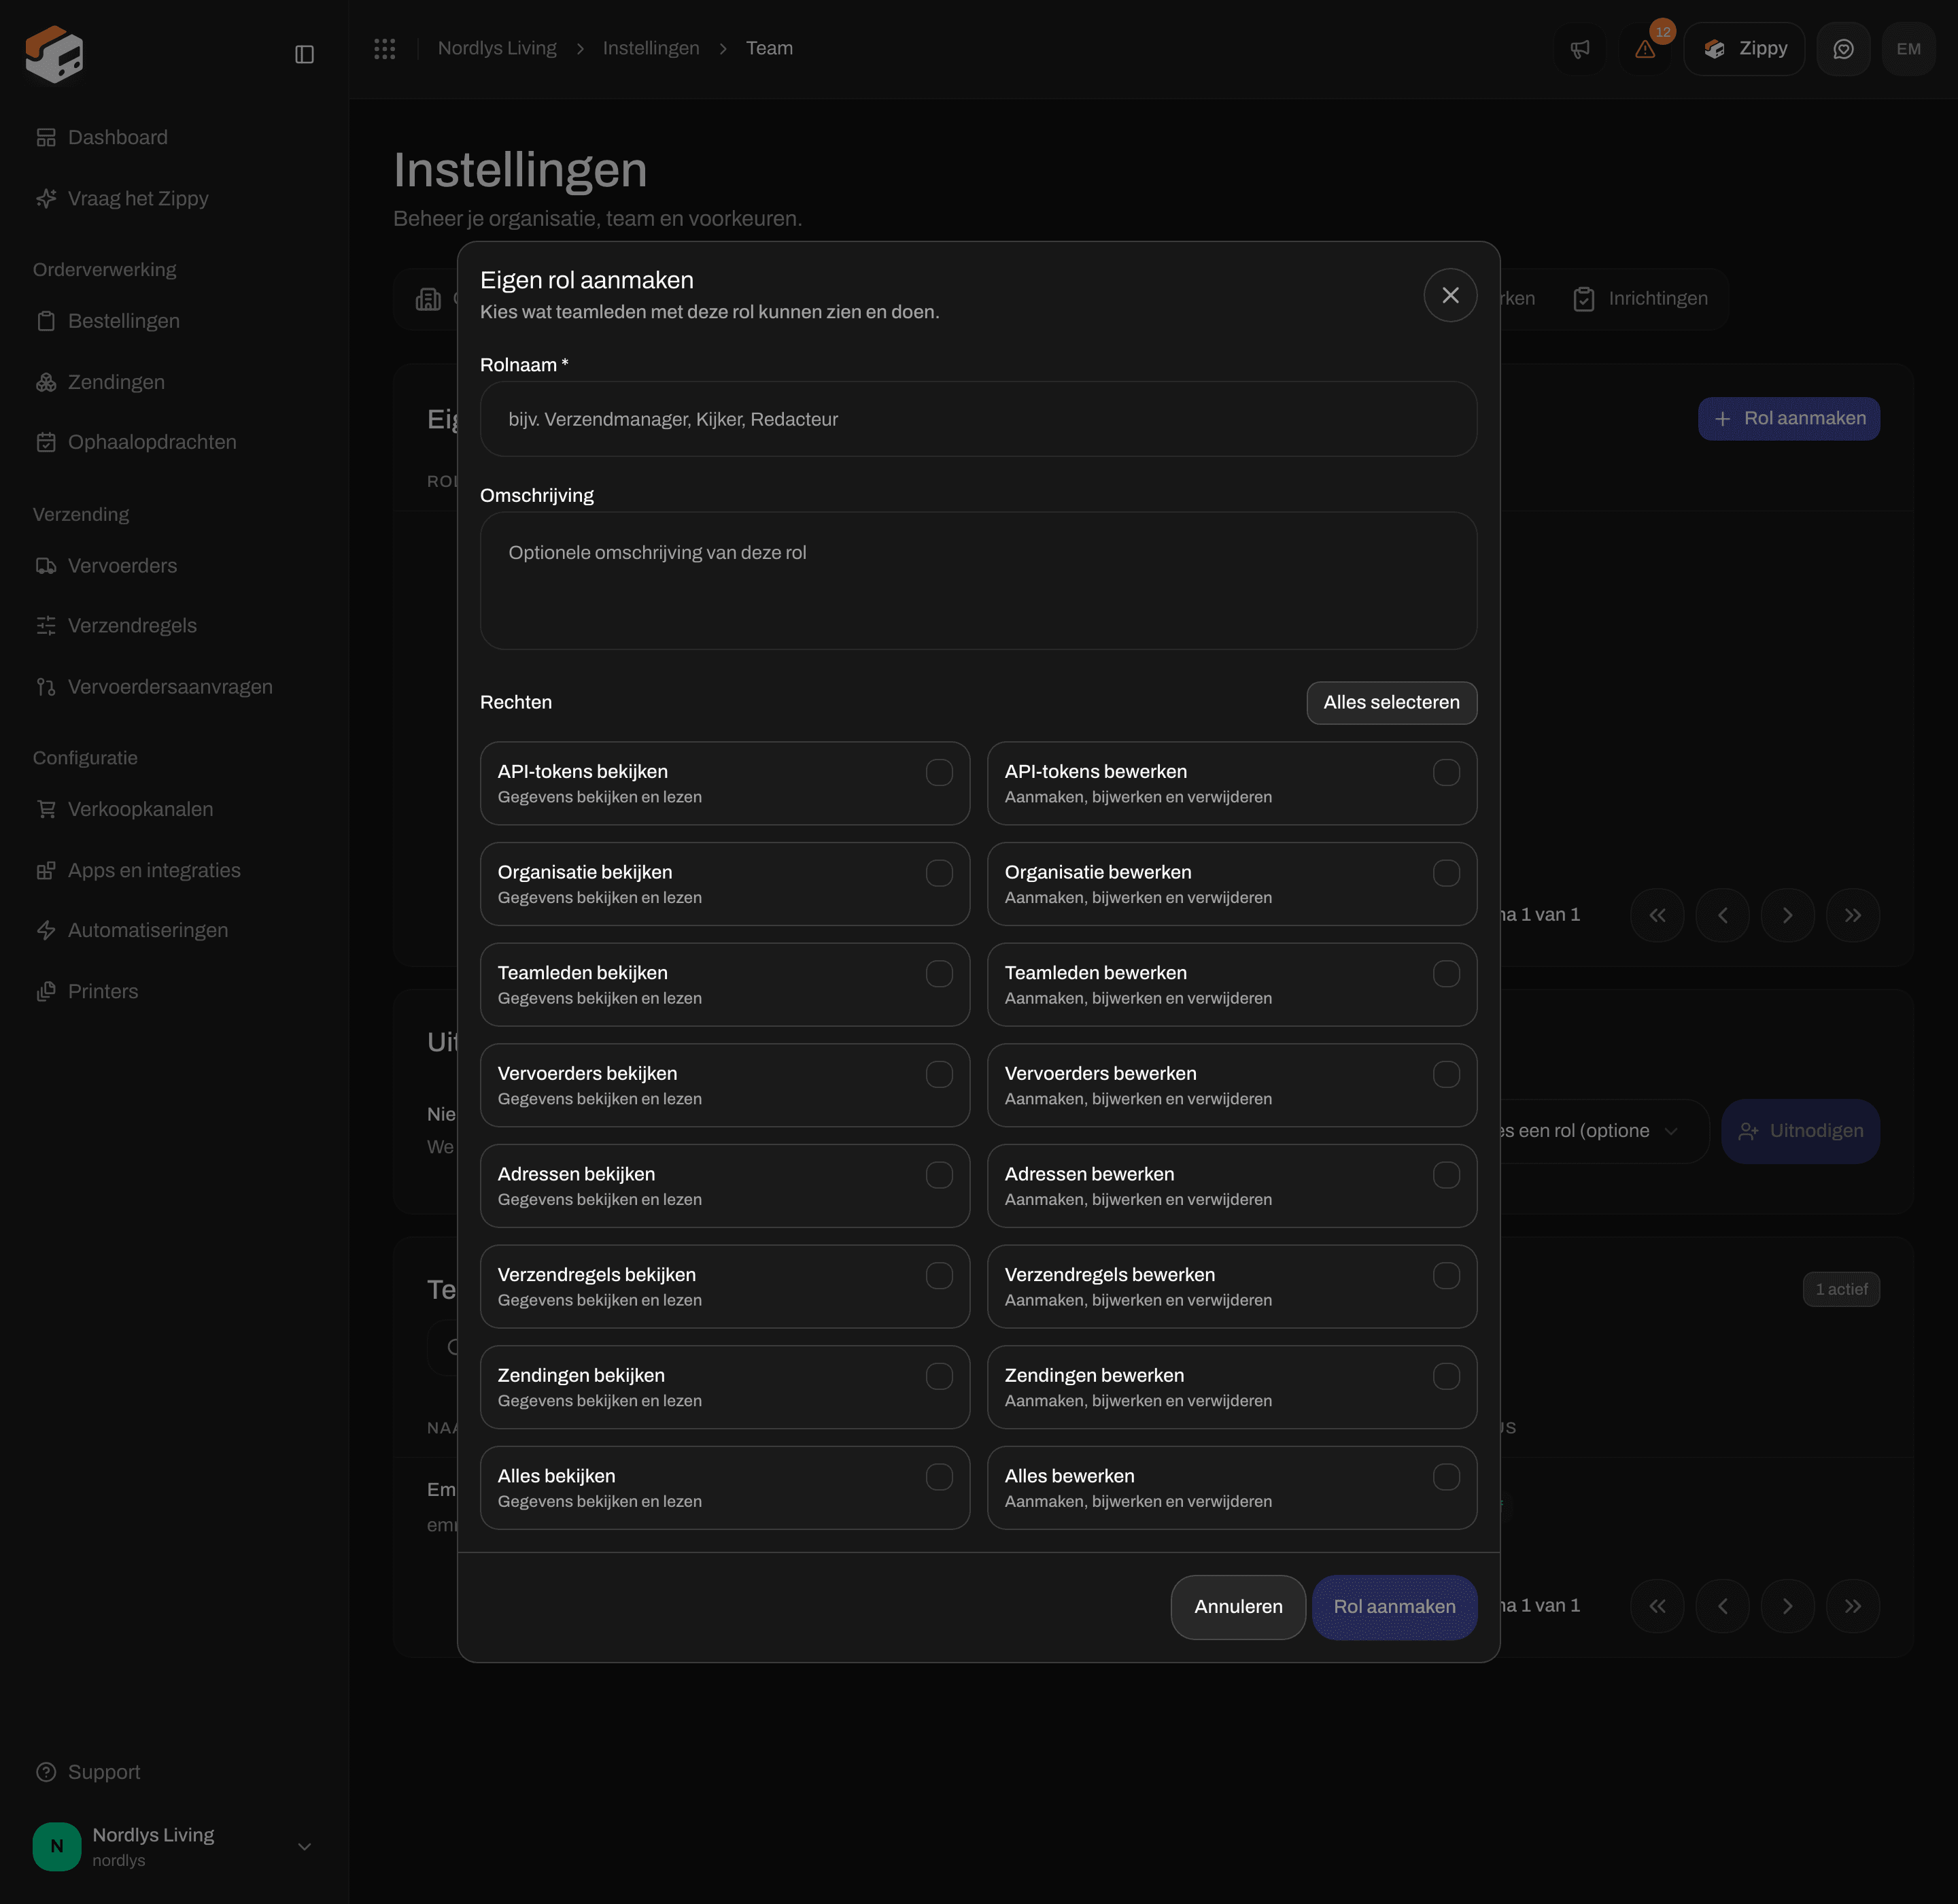This screenshot has width=1958, height=1904.
Task: Expand the Nordlys Living organization switcher
Action: pos(174,1846)
